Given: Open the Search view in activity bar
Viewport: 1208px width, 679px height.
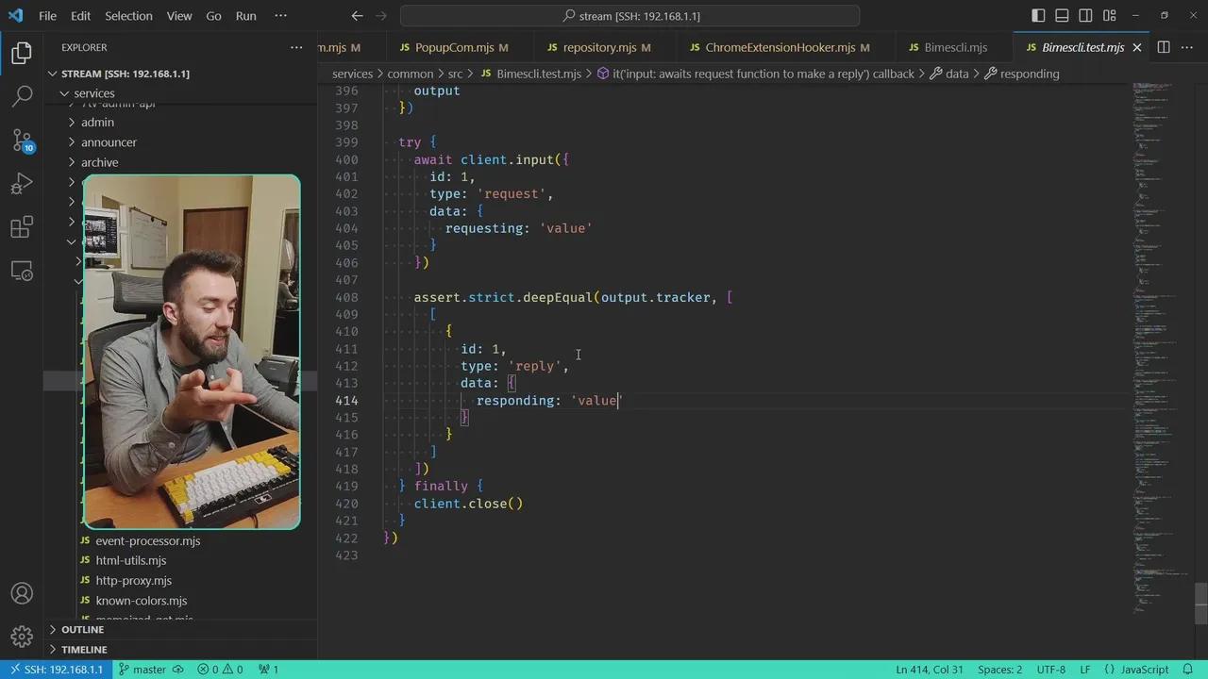Looking at the screenshot, I should pyautogui.click(x=22, y=96).
